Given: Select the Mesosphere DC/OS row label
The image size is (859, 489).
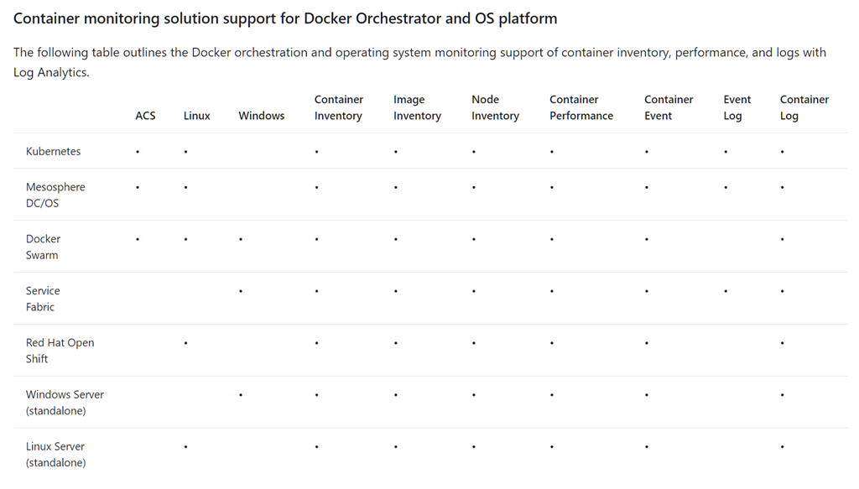Looking at the screenshot, I should pos(55,195).
